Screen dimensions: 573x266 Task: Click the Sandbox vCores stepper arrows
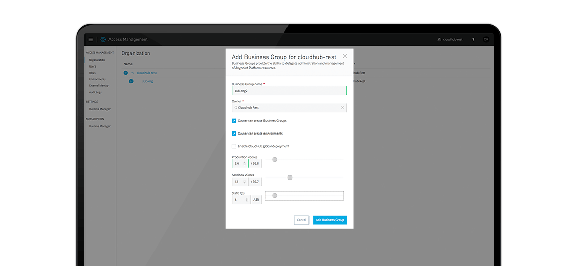245,182
